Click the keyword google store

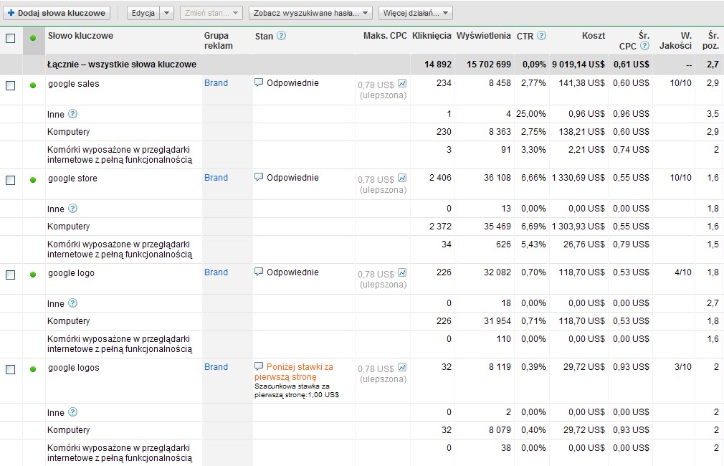(72, 179)
